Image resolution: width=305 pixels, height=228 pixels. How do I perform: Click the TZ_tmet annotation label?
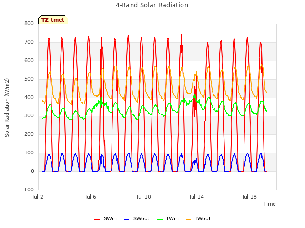(x=53, y=20)
